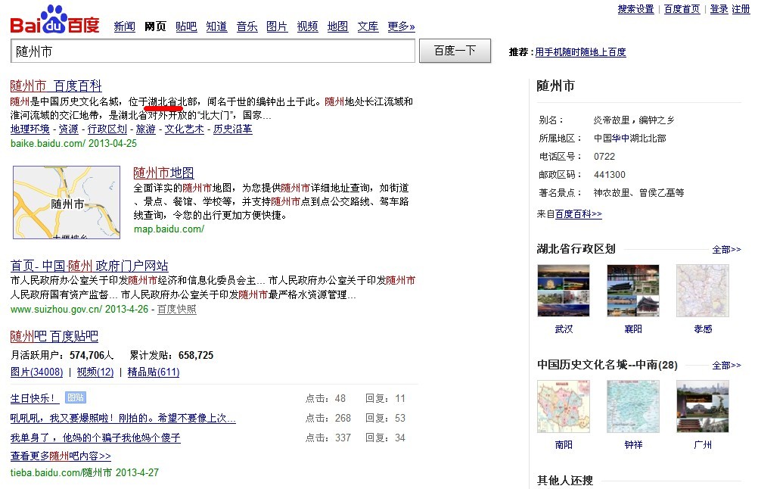The width and height of the screenshot is (758, 489).
Task: Switch to the 新闻 tab
Action: [x=125, y=26]
